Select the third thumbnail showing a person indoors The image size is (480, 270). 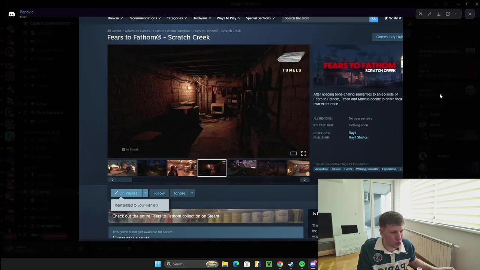click(x=182, y=168)
